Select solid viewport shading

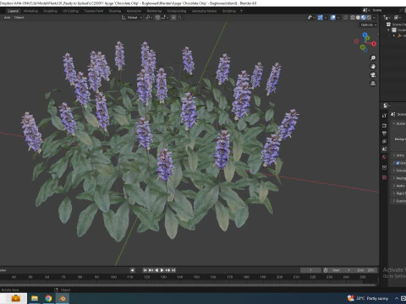358,18
